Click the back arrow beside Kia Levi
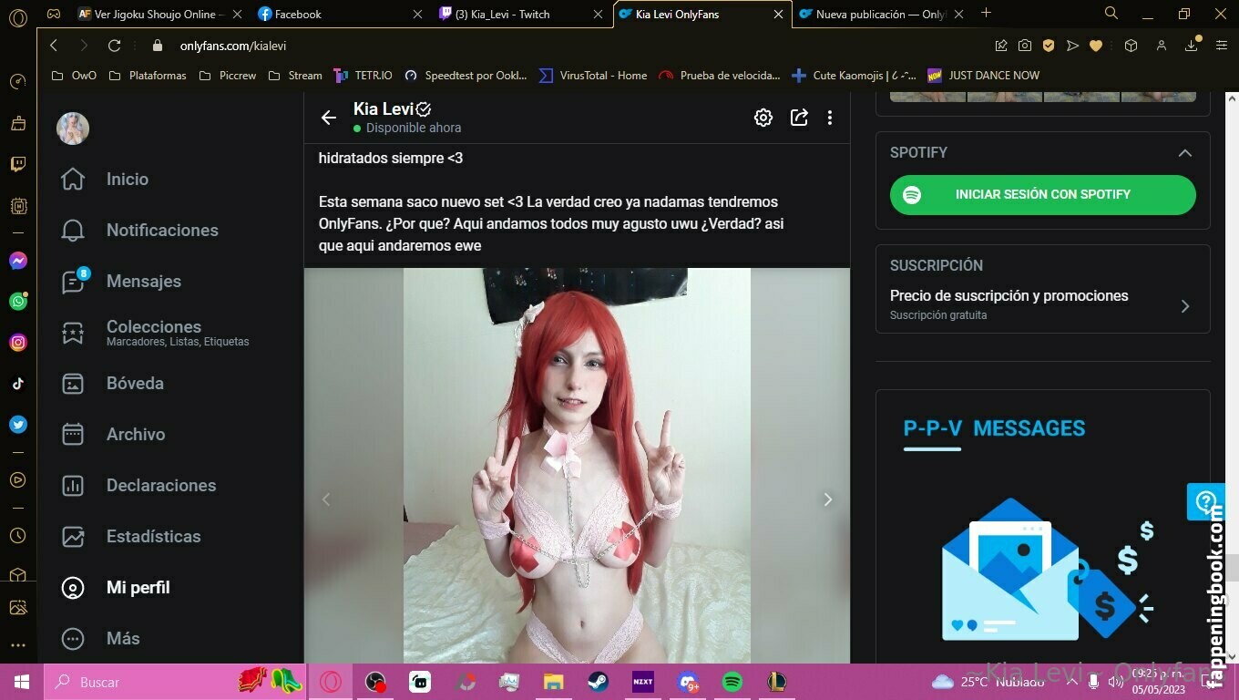Screen dimensions: 1239x700 click(x=329, y=118)
